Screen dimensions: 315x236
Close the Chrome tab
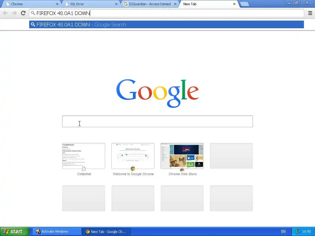tap(57, 4)
